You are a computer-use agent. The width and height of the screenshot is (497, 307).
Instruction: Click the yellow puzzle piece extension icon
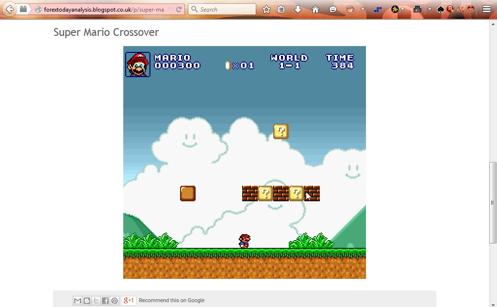click(x=395, y=10)
